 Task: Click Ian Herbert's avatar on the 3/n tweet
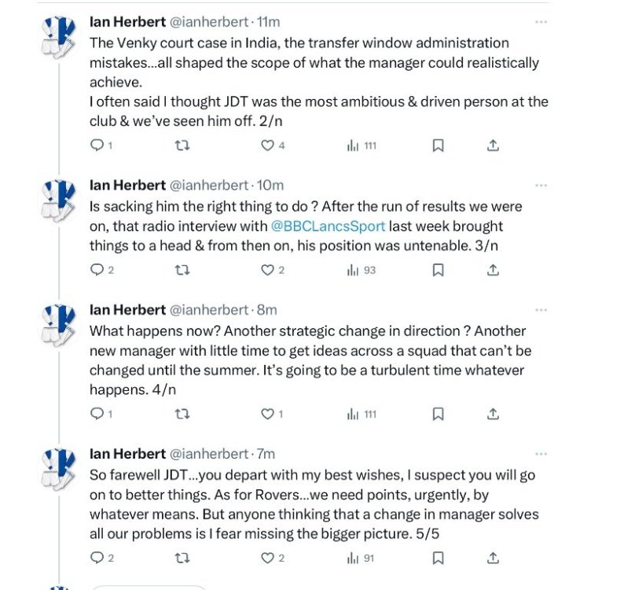click(x=58, y=200)
